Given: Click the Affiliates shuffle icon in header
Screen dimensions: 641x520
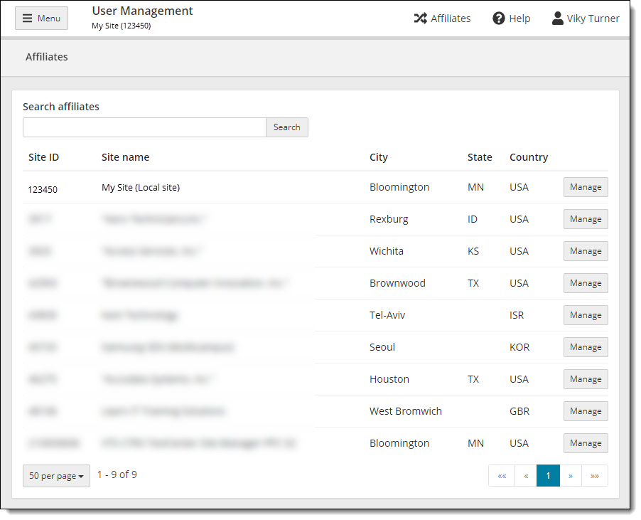Looking at the screenshot, I should point(442,18).
